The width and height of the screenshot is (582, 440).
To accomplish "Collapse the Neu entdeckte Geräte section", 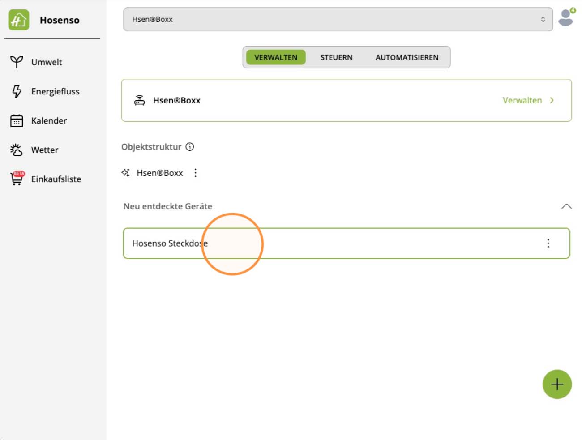I will click(x=567, y=206).
